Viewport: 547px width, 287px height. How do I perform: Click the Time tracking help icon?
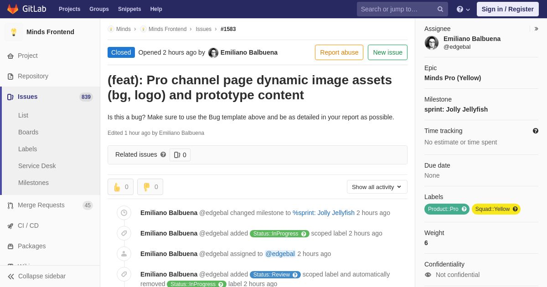(x=536, y=131)
